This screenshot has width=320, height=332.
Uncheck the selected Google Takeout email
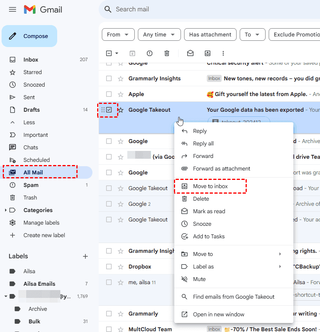[x=109, y=110]
